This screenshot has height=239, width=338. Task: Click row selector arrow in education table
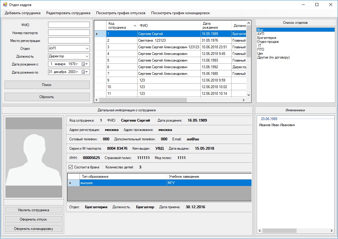(x=70, y=183)
